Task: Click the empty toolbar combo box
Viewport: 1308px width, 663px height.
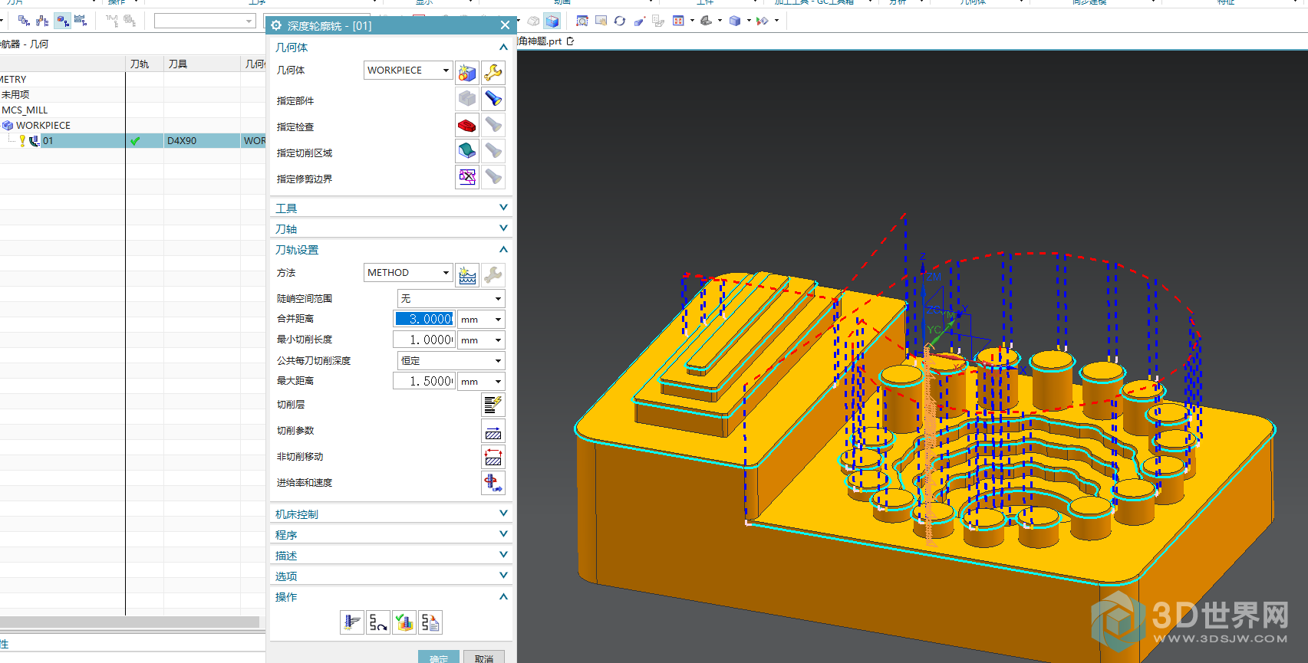Action: coord(205,21)
